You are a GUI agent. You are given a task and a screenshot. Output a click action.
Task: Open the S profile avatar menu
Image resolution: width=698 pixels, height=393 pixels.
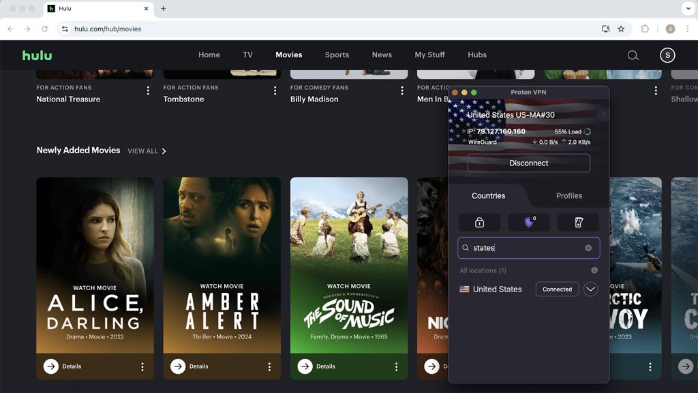[667, 55]
